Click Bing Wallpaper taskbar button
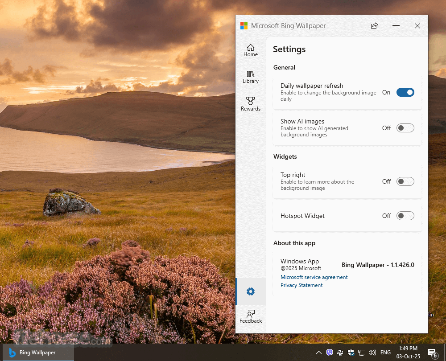The image size is (446, 361). 38,353
